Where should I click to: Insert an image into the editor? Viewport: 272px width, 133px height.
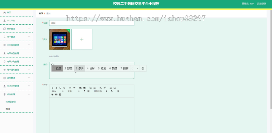[57, 94]
